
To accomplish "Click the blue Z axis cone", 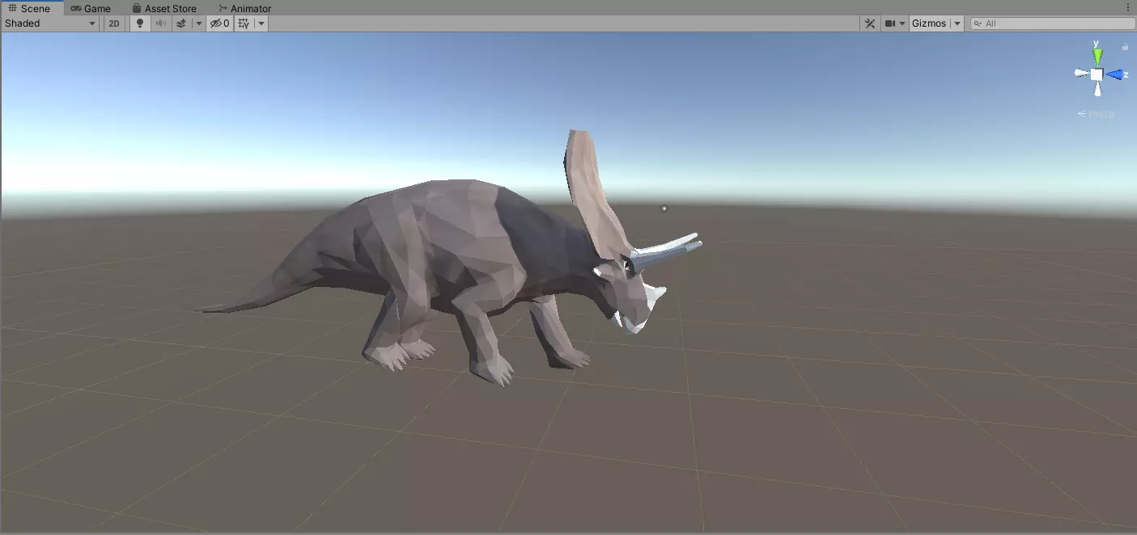I will (1115, 74).
